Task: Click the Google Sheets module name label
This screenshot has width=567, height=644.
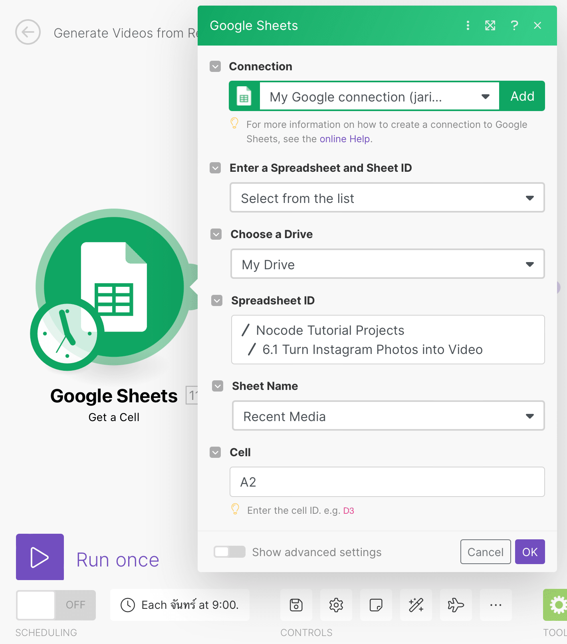Action: [114, 396]
